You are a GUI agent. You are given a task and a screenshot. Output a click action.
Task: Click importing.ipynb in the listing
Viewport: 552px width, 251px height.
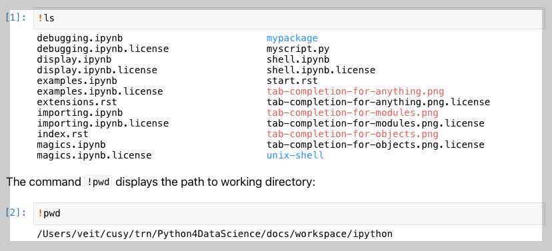coord(80,113)
